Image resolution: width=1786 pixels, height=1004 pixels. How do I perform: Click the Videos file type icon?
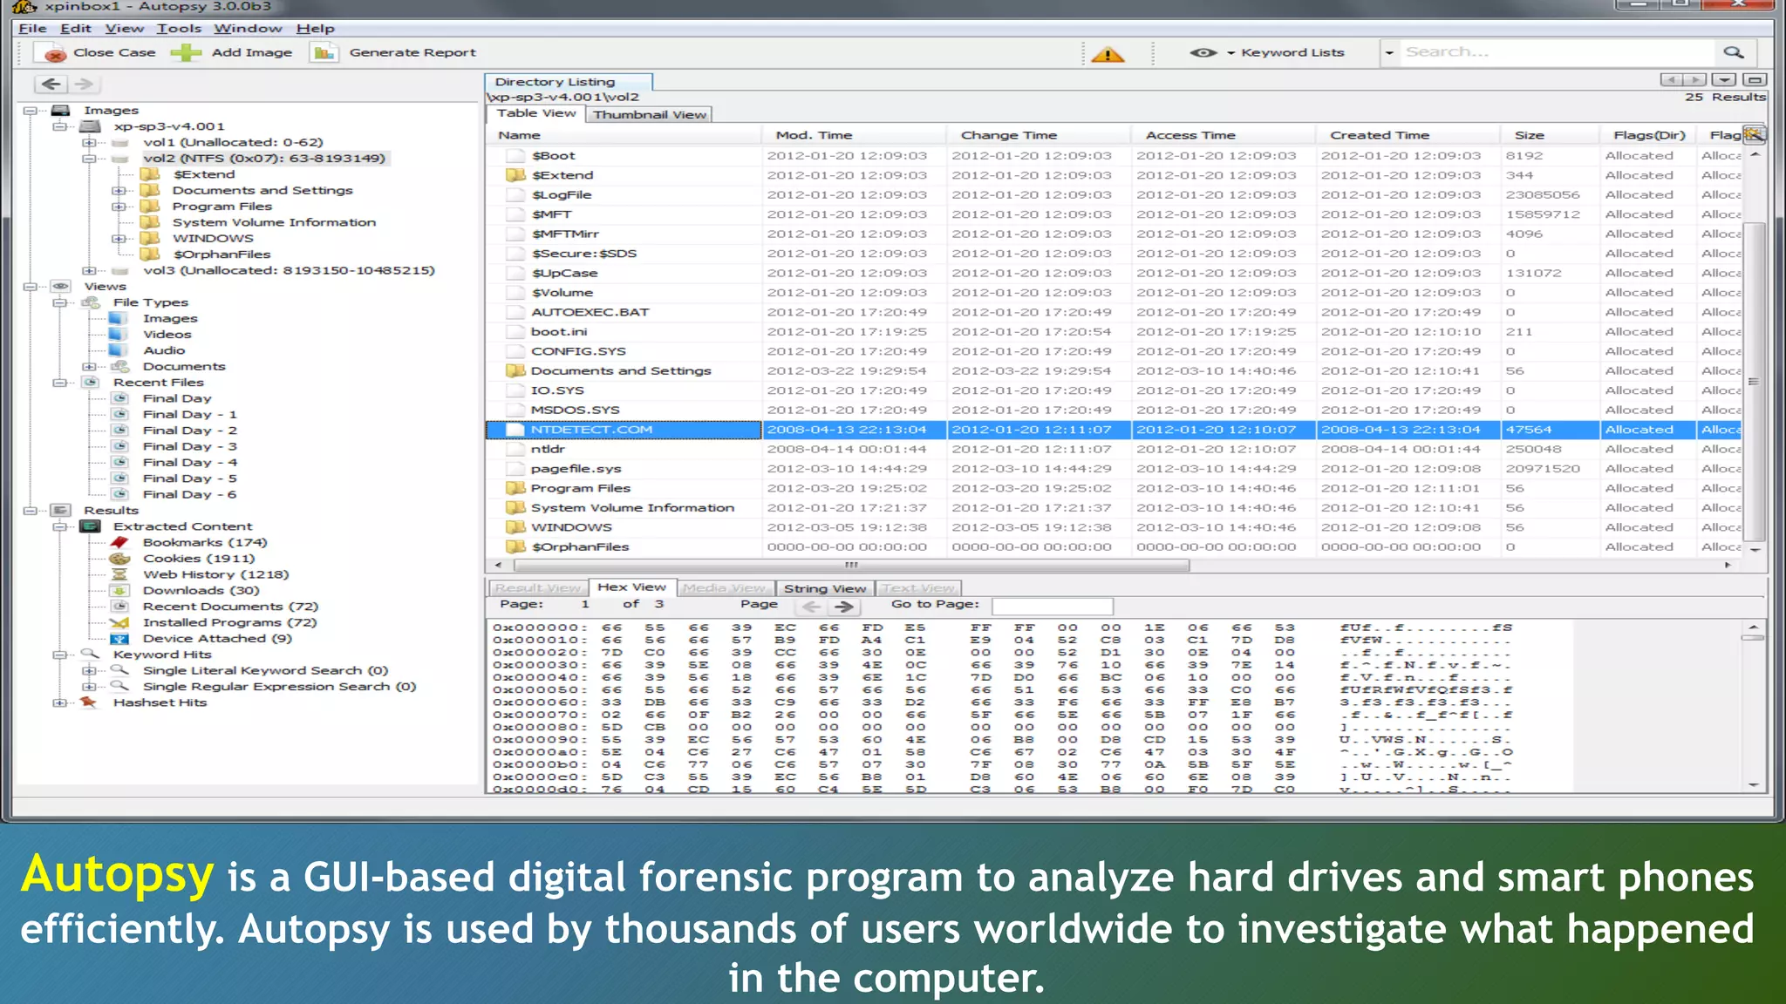[118, 334]
